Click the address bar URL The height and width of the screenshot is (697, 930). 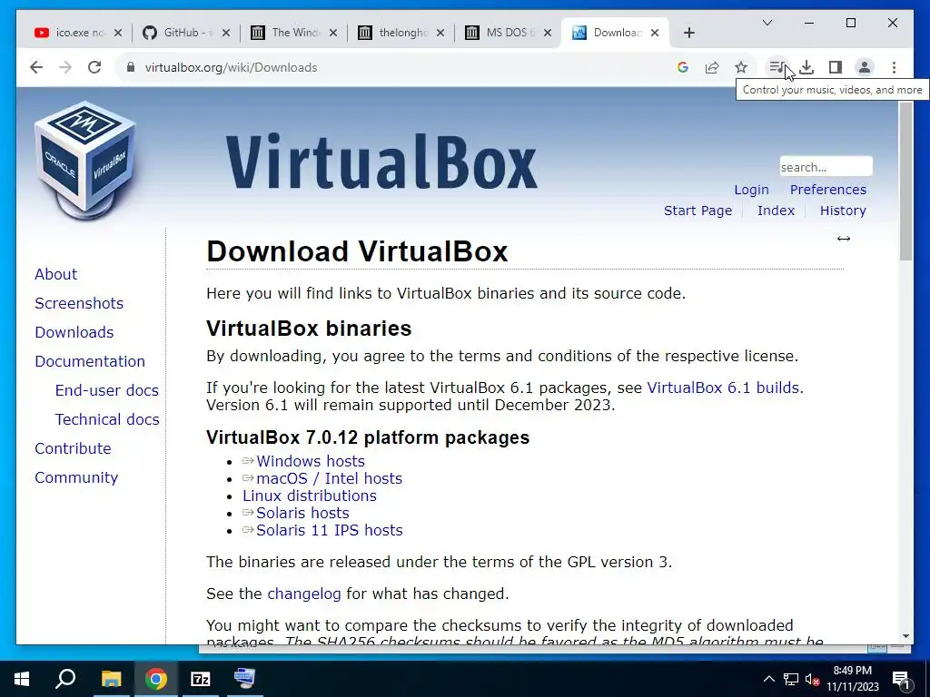click(x=232, y=67)
